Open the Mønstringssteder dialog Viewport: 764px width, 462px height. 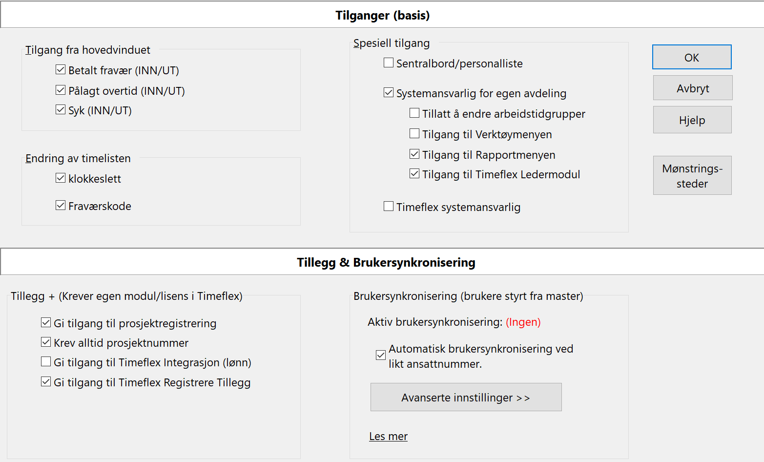click(x=692, y=175)
